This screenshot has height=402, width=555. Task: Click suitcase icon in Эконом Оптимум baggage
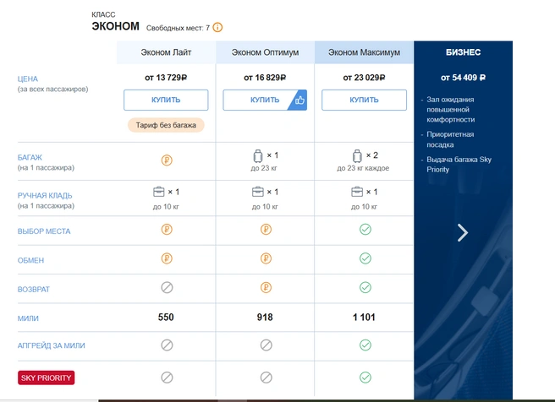pyautogui.click(x=258, y=155)
